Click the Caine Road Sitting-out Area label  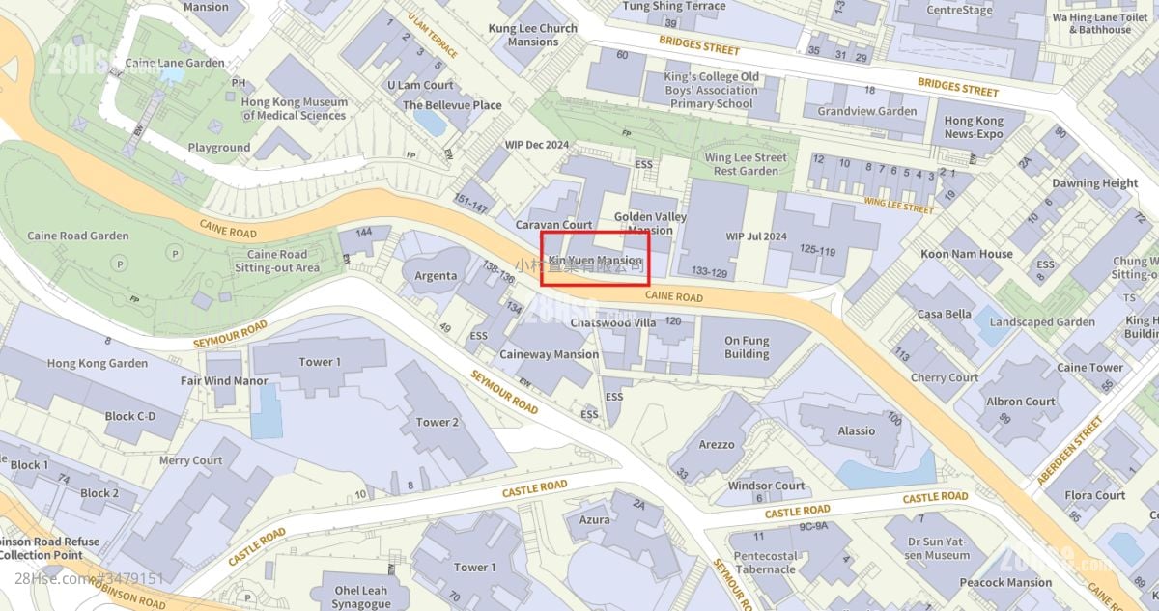point(277,261)
